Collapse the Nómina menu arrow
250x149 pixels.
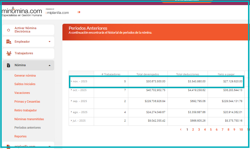pos(50,65)
